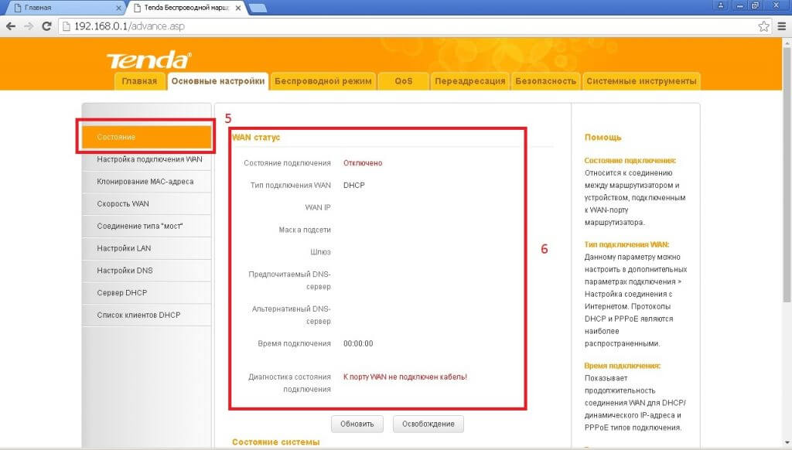Click the browser forward arrow
Viewport: 792px width, 450px height.
pos(29,26)
